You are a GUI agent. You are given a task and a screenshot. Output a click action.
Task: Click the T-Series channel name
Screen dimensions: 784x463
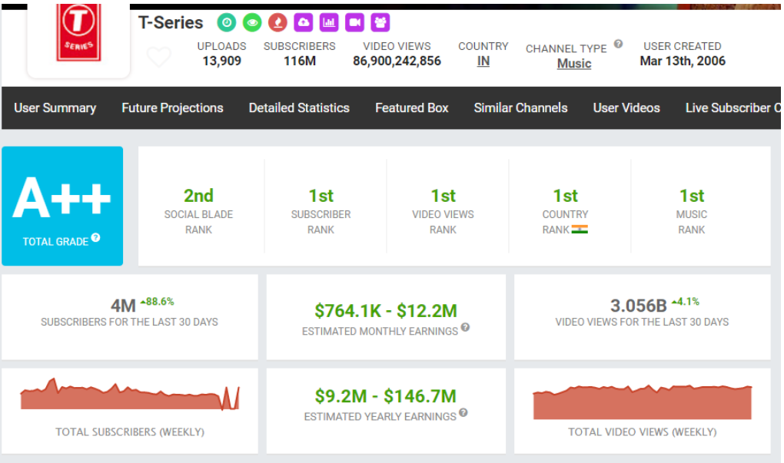coord(171,22)
